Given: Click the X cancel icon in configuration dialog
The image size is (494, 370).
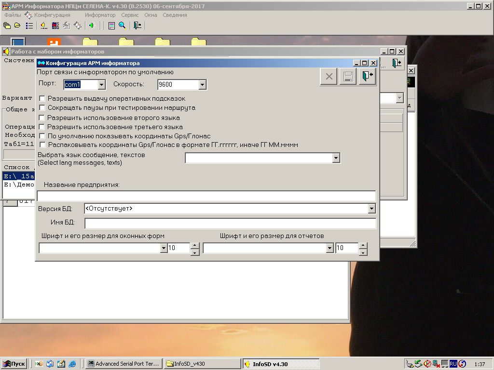Looking at the screenshot, I should [329, 77].
